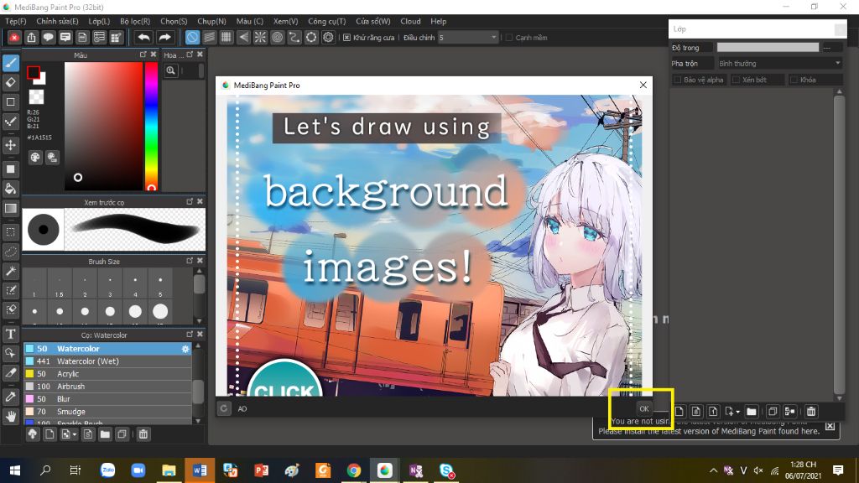Select the Text tool

tap(10, 334)
